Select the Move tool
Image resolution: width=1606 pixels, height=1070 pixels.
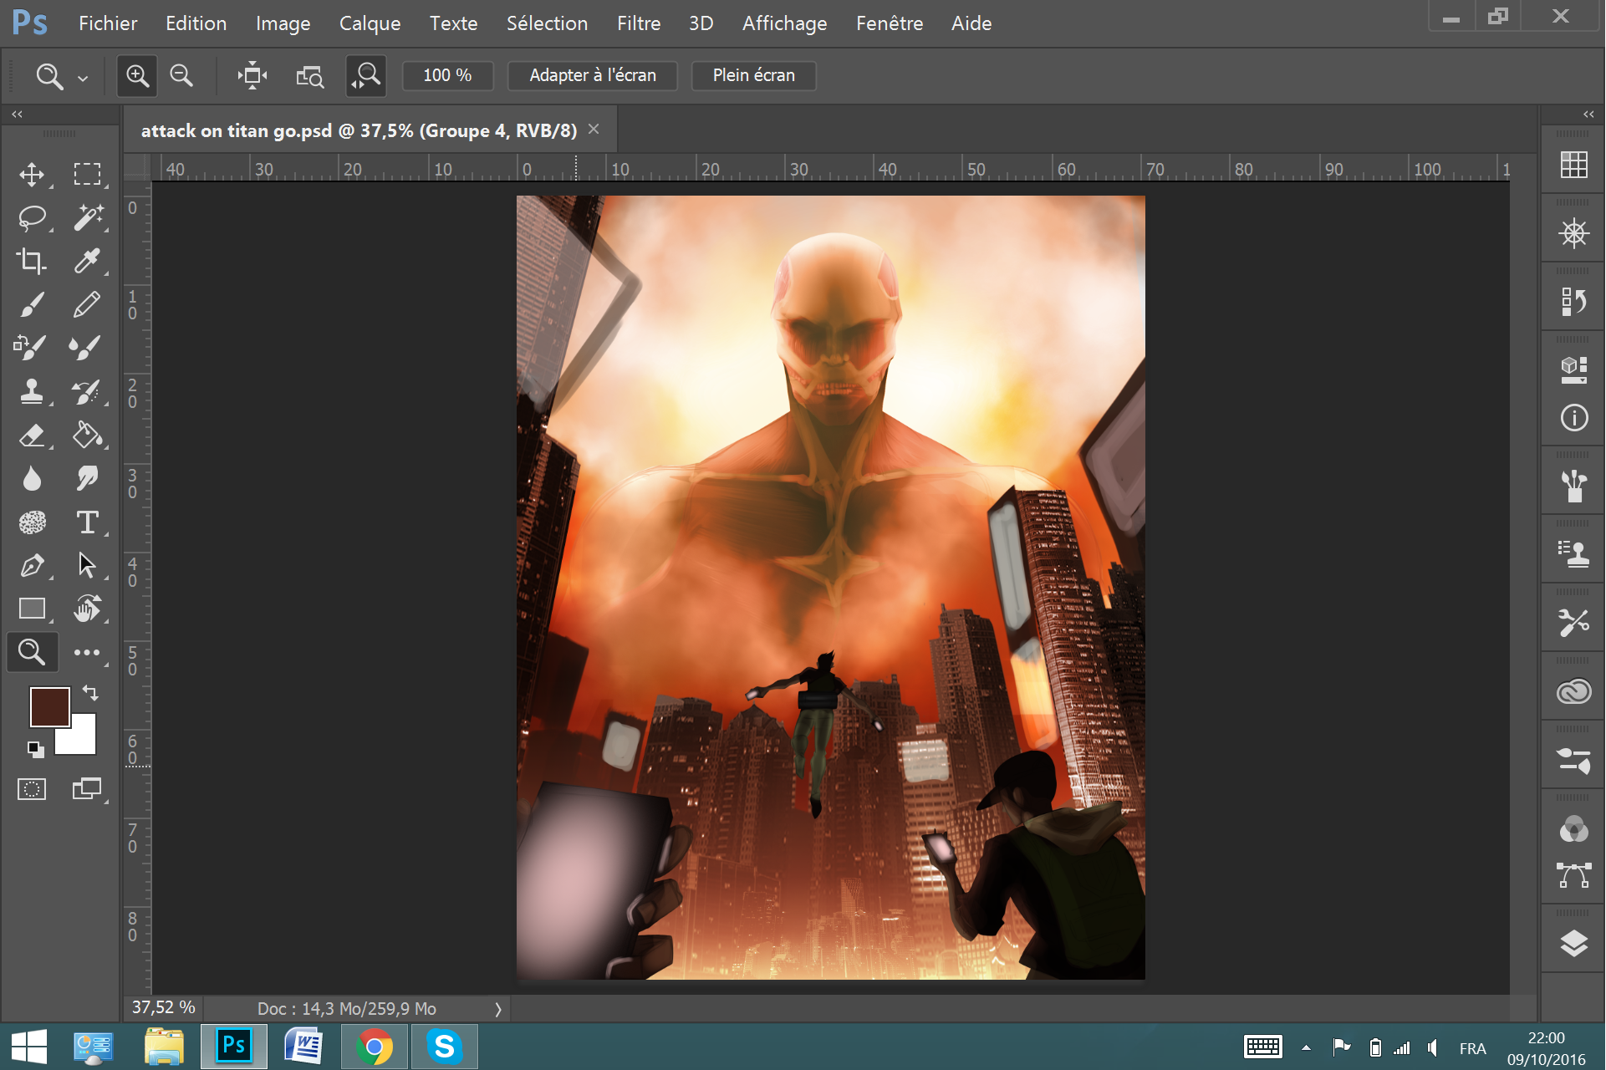(32, 174)
